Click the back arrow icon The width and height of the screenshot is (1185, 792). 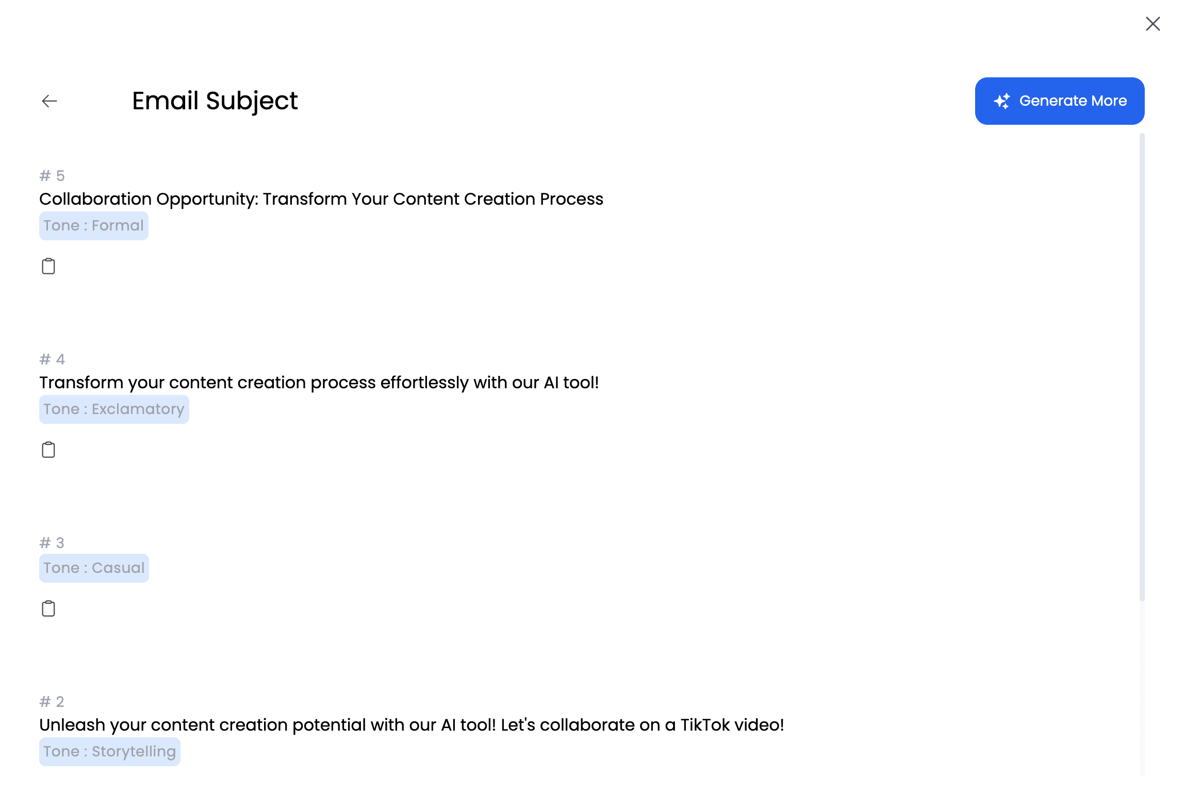(x=48, y=101)
